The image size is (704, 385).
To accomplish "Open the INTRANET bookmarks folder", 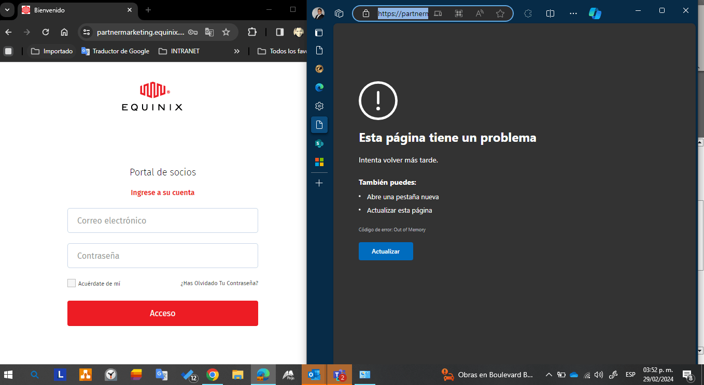I will [179, 51].
